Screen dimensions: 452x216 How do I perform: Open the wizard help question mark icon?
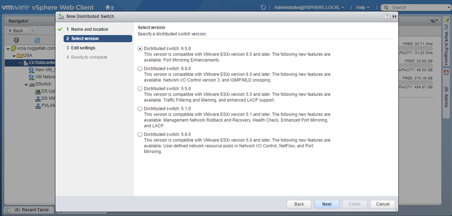tap(387, 16)
